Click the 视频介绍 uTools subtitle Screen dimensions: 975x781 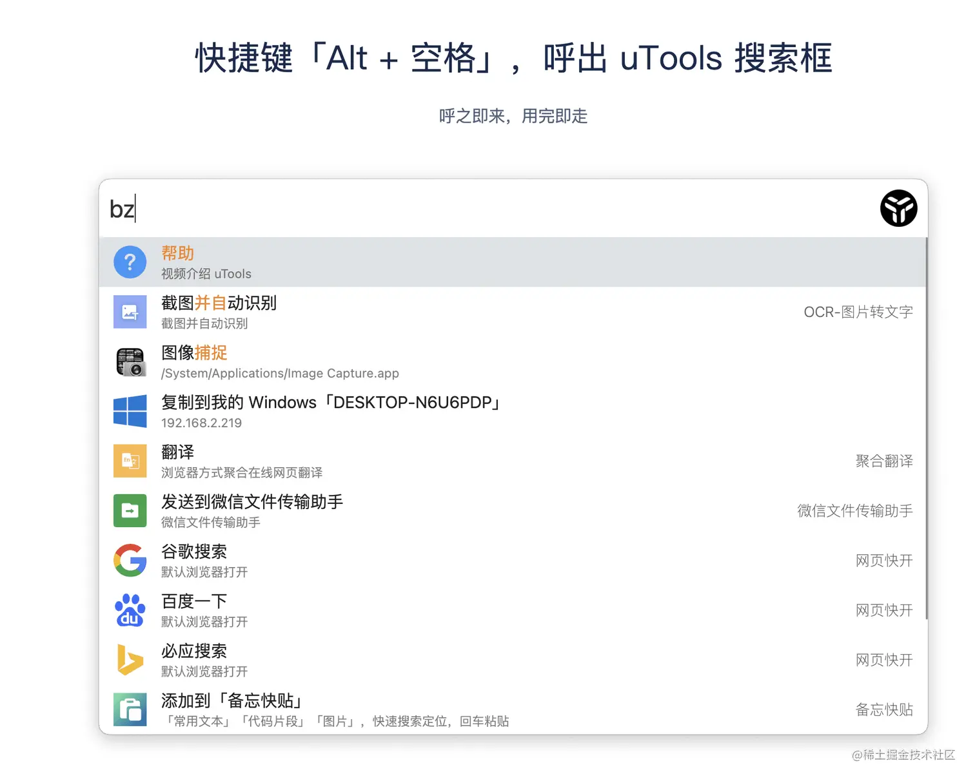206,274
